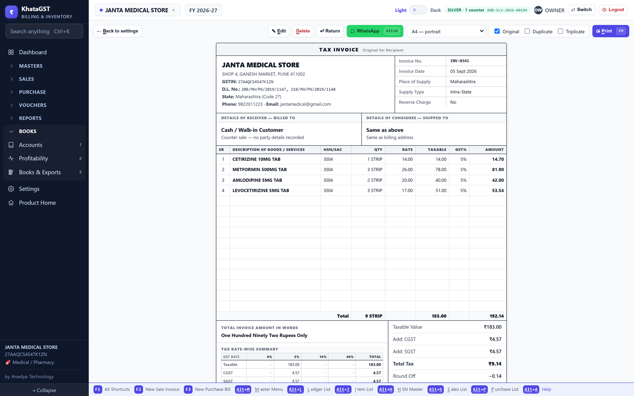Click the KhataGST rupee logo icon
This screenshot has height=396, width=634.
[x=11, y=12]
